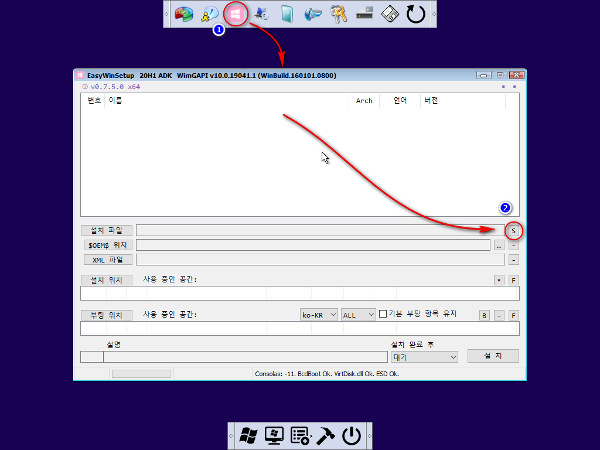Click the XML file path input field
The height and width of the screenshot is (450, 600).
(x=321, y=260)
